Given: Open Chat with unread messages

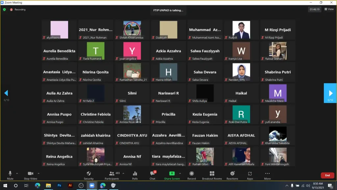Looking at the screenshot, I should coord(152,175).
